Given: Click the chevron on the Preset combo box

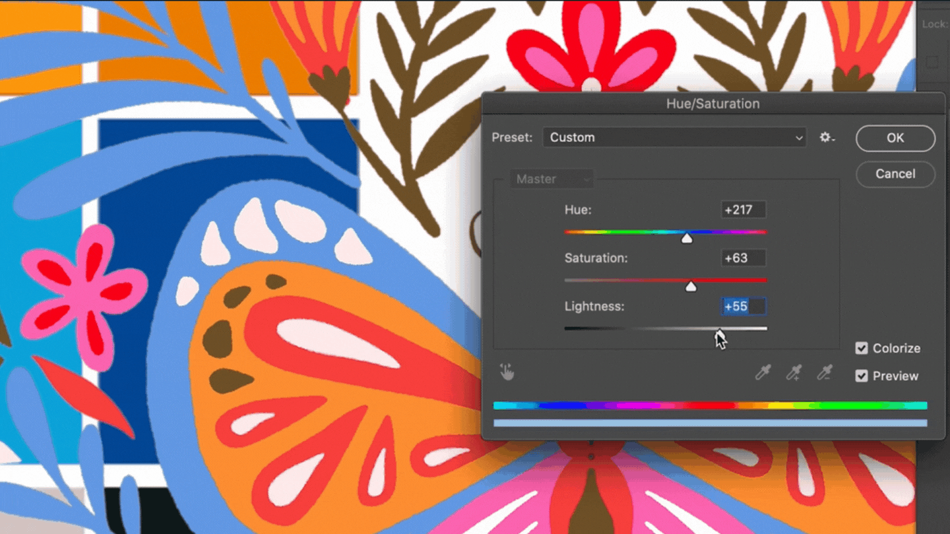Looking at the screenshot, I should pos(798,138).
